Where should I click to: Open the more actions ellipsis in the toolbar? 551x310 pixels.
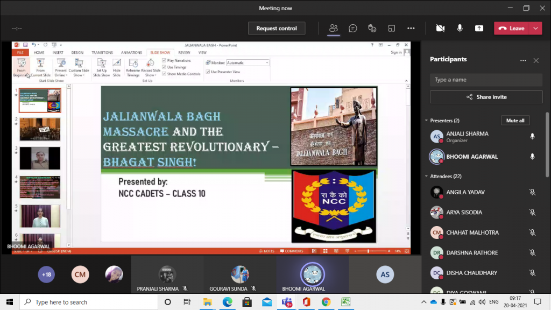point(411,29)
